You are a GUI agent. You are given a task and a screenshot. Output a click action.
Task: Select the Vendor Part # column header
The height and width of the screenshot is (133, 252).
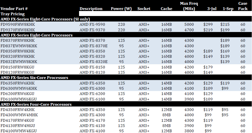click(x=14, y=9)
